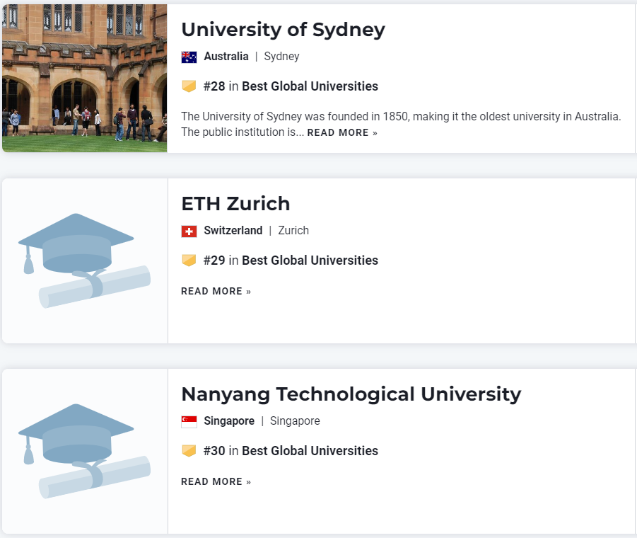Open the University of Sydney title link
The width and height of the screenshot is (637, 538).
283,30
